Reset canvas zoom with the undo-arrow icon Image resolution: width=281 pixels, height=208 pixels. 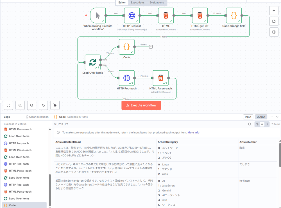[43, 105]
